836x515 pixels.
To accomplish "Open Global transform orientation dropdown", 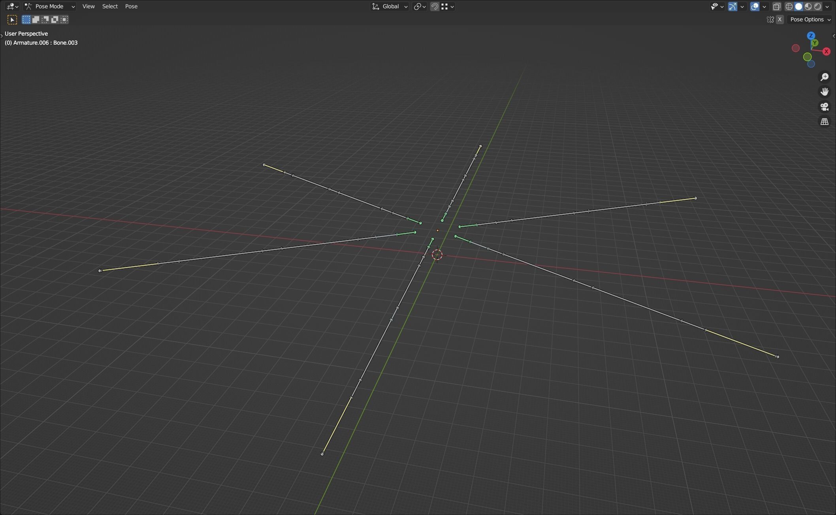I will (x=390, y=6).
